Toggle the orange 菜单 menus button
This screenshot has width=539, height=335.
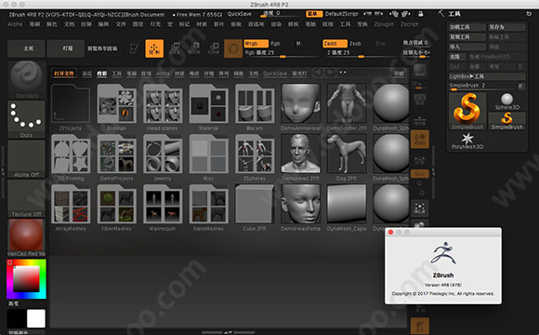point(314,14)
